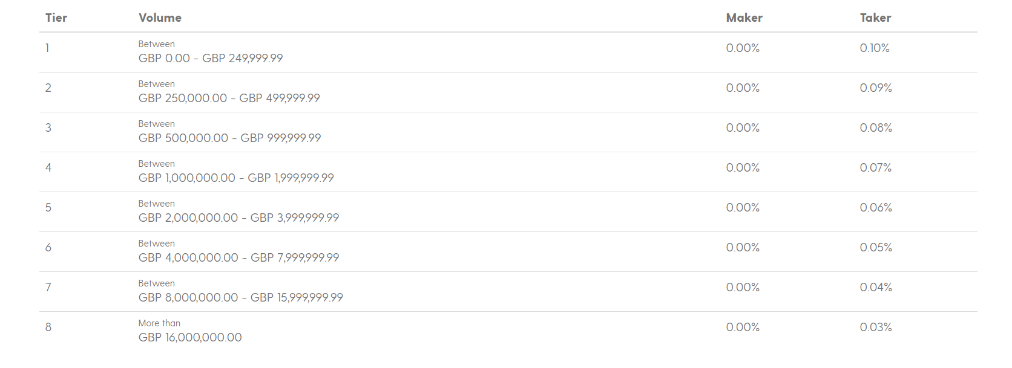
Task: Click the Maker column header
Action: [x=744, y=18]
